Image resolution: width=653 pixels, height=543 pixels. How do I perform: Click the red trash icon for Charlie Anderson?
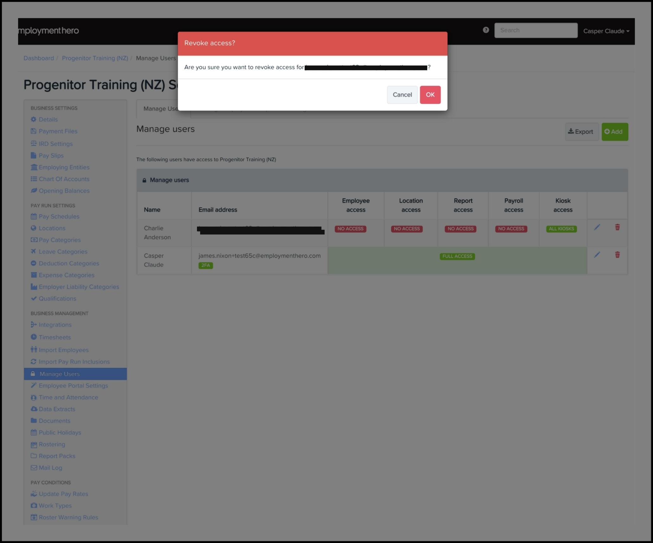coord(617,227)
